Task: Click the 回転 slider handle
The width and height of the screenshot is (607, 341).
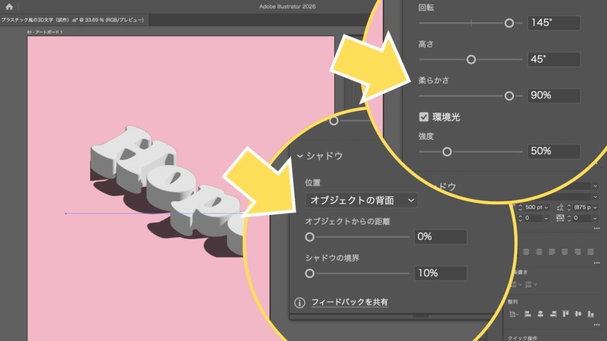Action: (509, 23)
